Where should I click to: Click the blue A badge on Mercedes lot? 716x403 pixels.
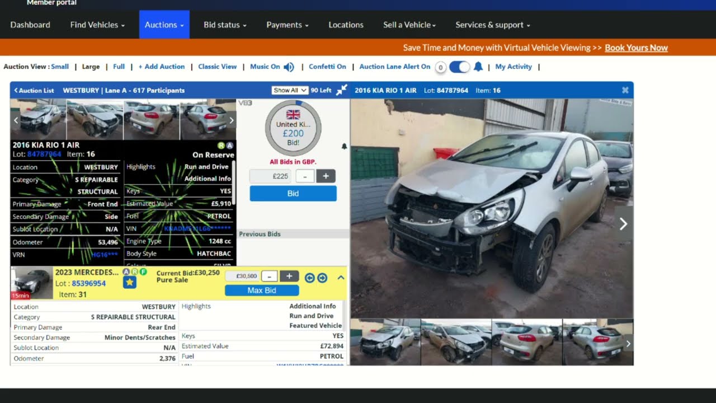[x=126, y=272]
